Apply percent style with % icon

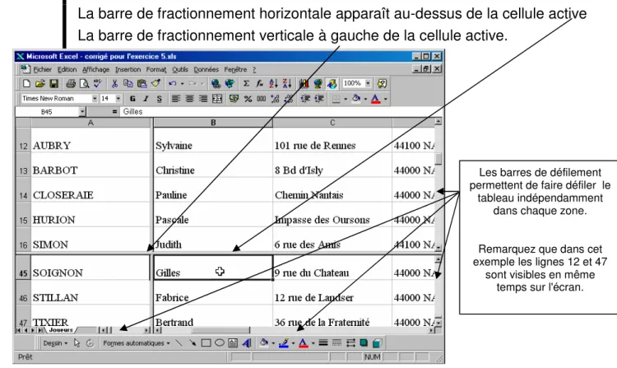pyautogui.click(x=248, y=99)
